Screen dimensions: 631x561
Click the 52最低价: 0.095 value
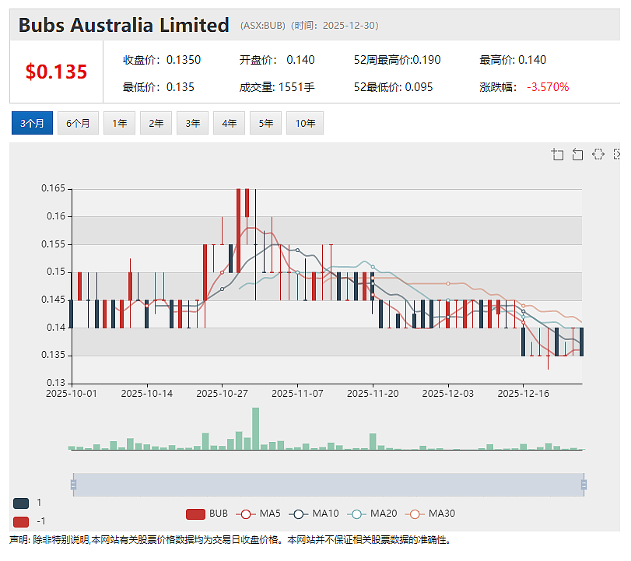pos(393,87)
